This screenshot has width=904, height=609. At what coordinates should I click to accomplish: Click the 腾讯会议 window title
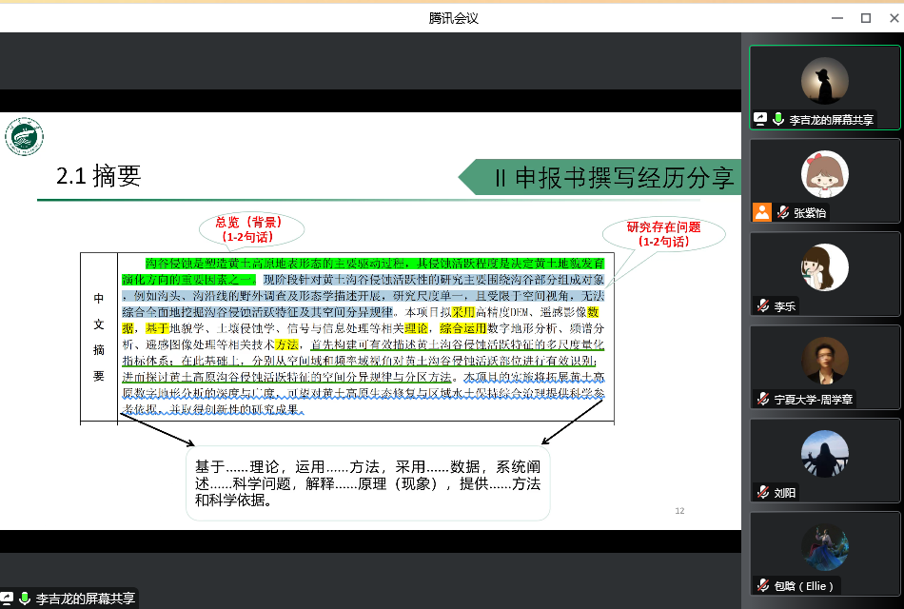click(x=453, y=17)
